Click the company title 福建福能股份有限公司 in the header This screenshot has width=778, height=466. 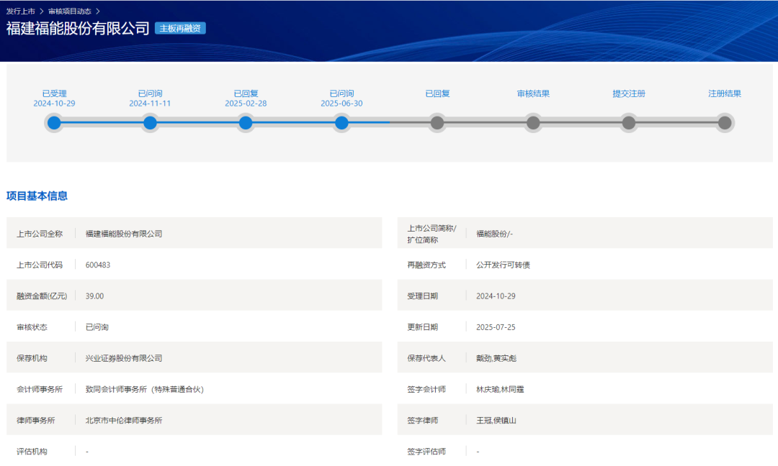point(78,29)
